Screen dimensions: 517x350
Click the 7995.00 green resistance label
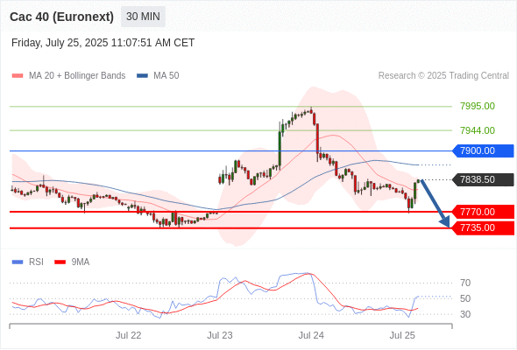click(x=478, y=106)
